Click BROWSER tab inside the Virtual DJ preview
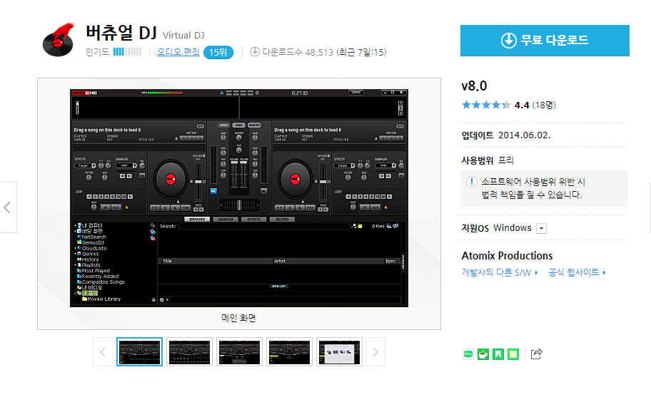The height and width of the screenshot is (402, 651). tap(197, 220)
